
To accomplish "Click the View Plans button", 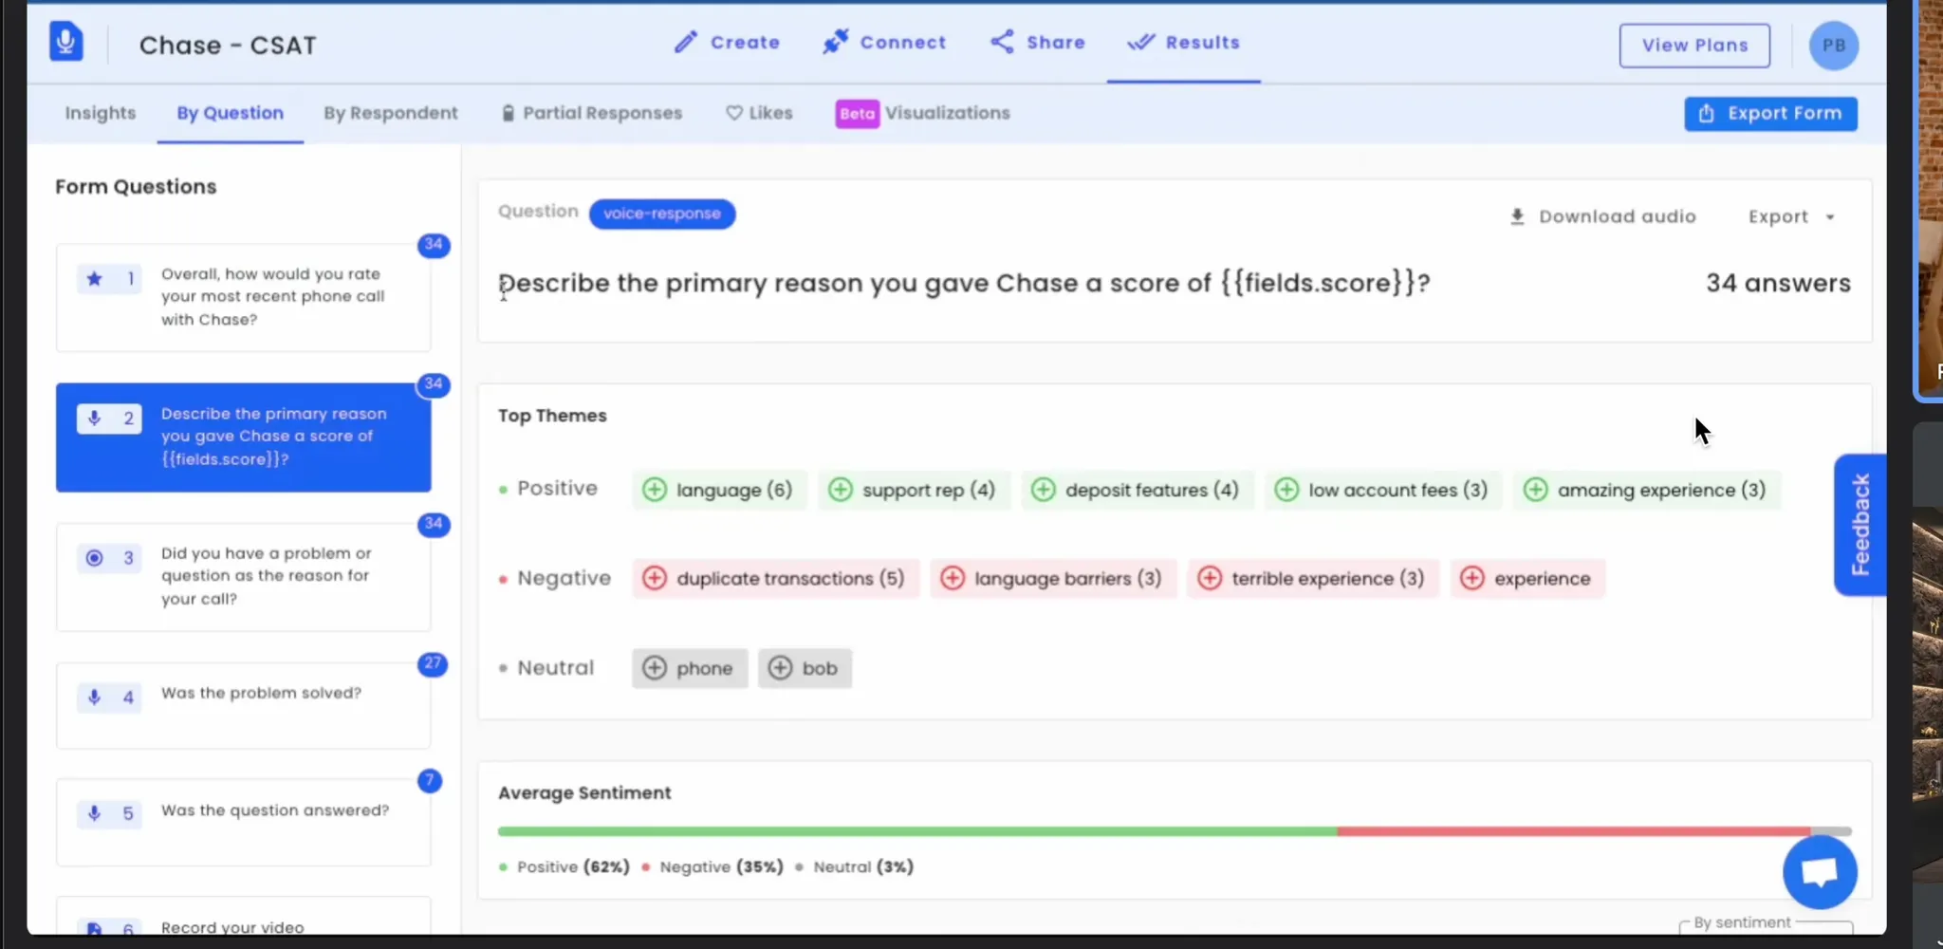I will click(x=1694, y=46).
